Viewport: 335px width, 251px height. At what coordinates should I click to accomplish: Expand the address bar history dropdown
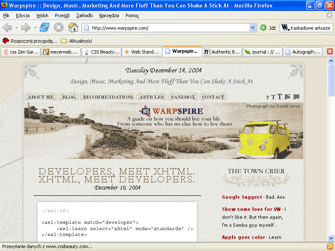(x=253, y=28)
